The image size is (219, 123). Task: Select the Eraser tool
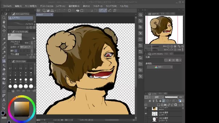click(x=4, y=70)
